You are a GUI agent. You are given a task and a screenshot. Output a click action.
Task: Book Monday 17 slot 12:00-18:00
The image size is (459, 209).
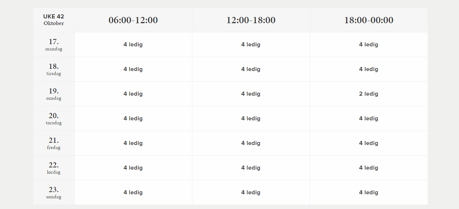pyautogui.click(x=251, y=45)
